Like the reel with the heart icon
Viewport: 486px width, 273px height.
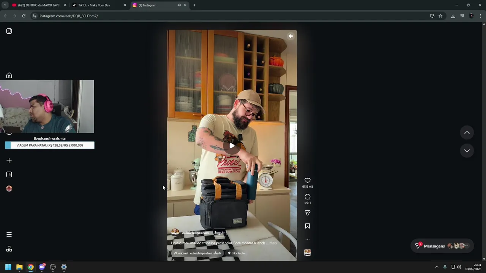point(308,180)
